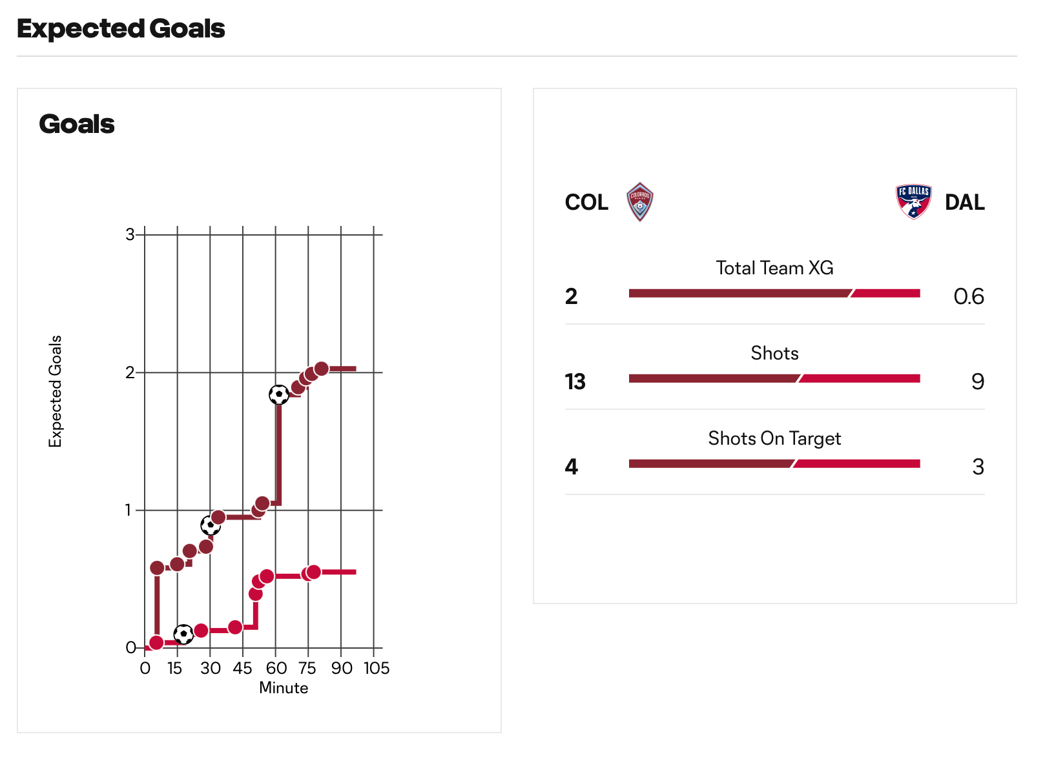Click the Expected Goals heading
The width and height of the screenshot is (1045, 781).
pos(121,29)
